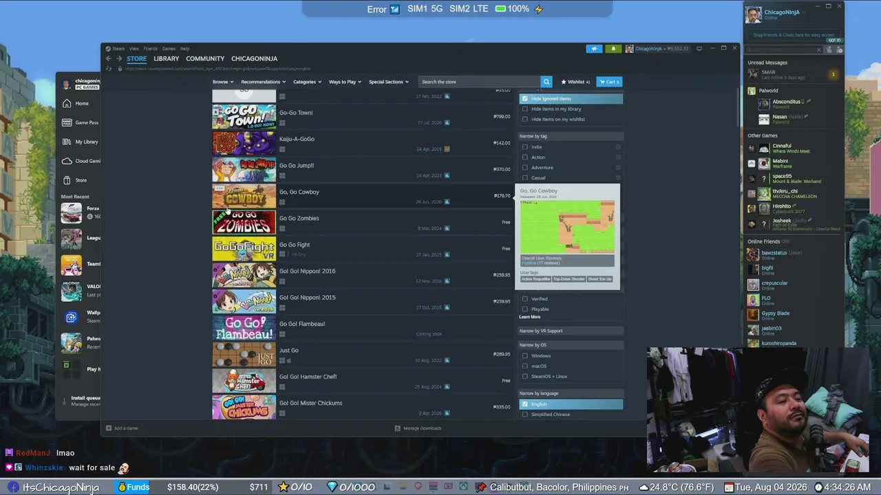This screenshot has height=495, width=881.
Task: Open the CHICAGONINJA profile tab
Action: coord(254,58)
